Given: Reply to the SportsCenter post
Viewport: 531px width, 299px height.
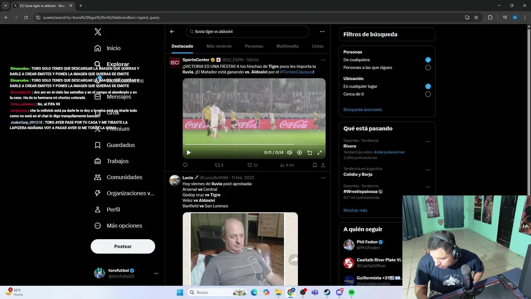Looking at the screenshot, I should (x=185, y=165).
